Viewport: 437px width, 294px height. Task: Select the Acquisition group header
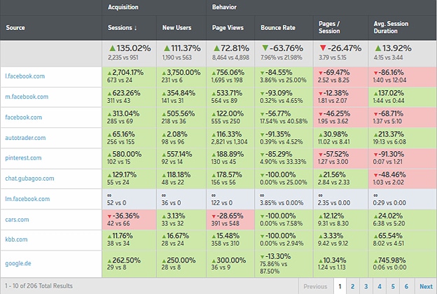pos(123,7)
